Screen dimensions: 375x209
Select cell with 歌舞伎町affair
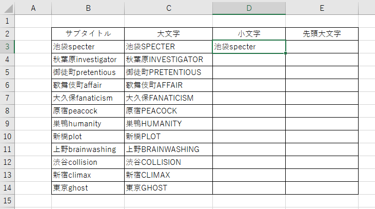pyautogui.click(x=88, y=85)
